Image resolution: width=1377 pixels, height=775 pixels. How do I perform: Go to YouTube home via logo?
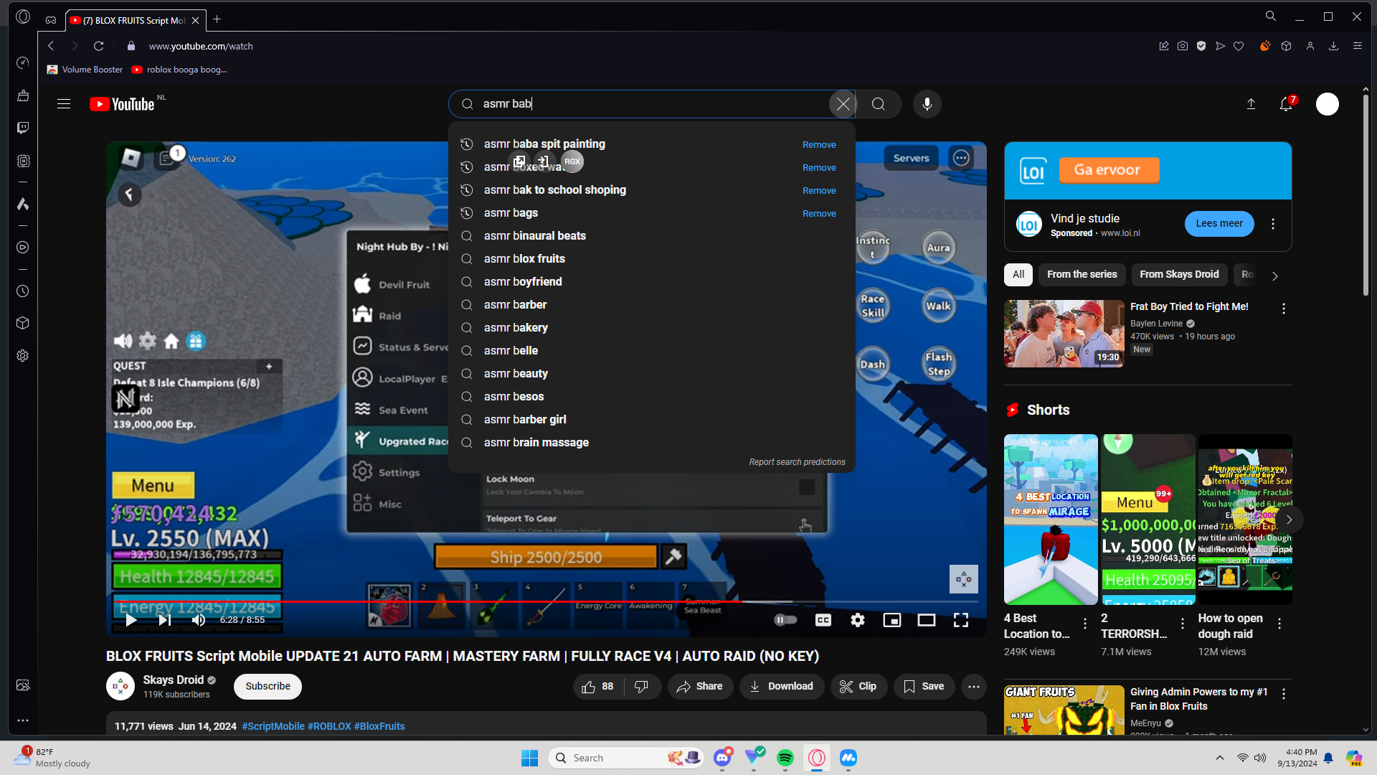[x=122, y=104]
